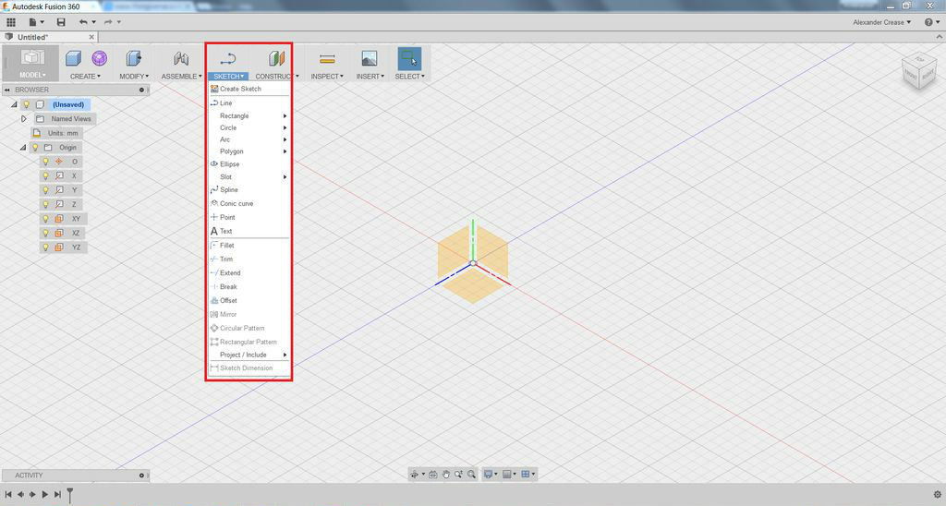Screen dimensions: 946x506
Task: Select the Extend tool
Action: point(249,272)
